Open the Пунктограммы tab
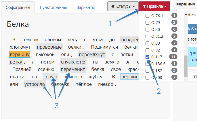Viewport: 197px width, 121px height. coord(53,7)
